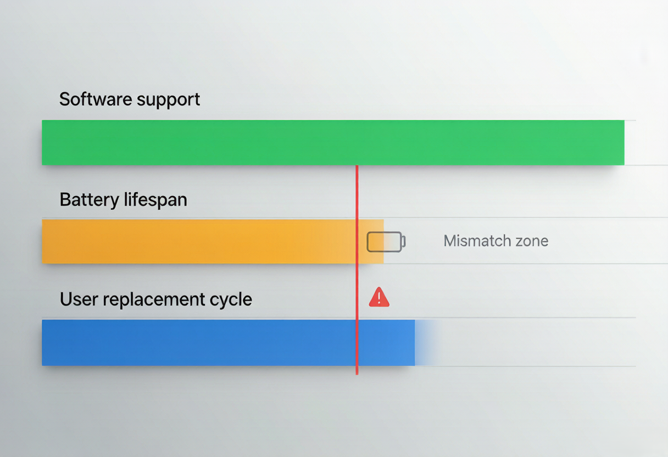Screen dimensions: 668x457
Task: Click the red line inside blue bar
Action: tap(357, 342)
